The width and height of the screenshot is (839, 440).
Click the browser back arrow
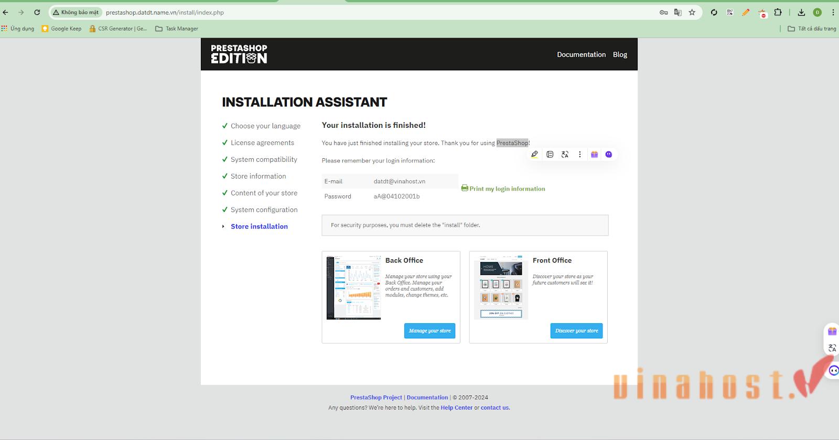pos(5,12)
